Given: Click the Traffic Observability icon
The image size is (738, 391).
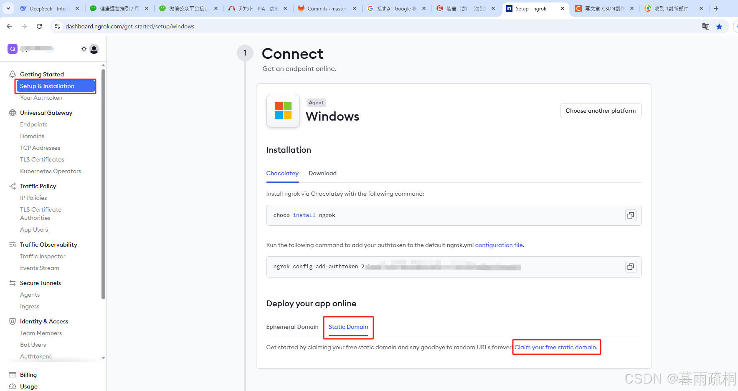Looking at the screenshot, I should pyautogui.click(x=13, y=245).
